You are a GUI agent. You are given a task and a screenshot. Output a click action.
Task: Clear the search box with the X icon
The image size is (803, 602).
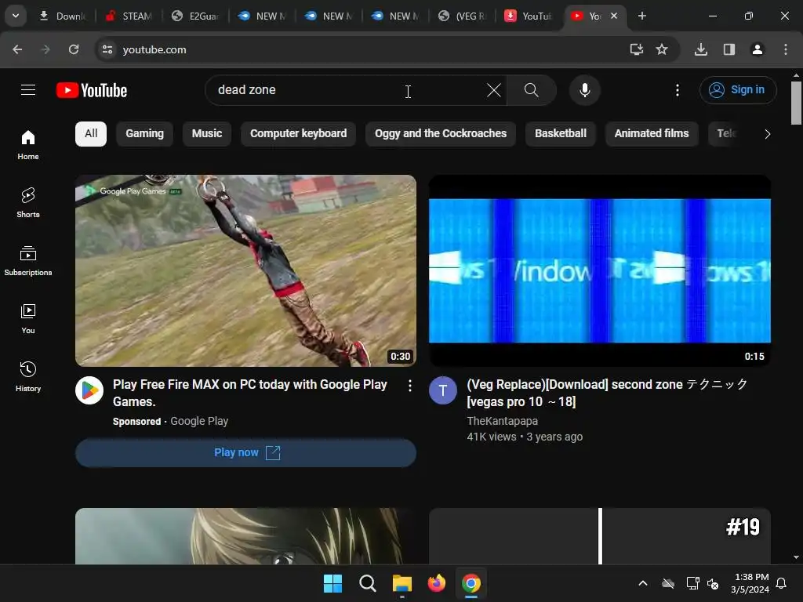(x=494, y=91)
